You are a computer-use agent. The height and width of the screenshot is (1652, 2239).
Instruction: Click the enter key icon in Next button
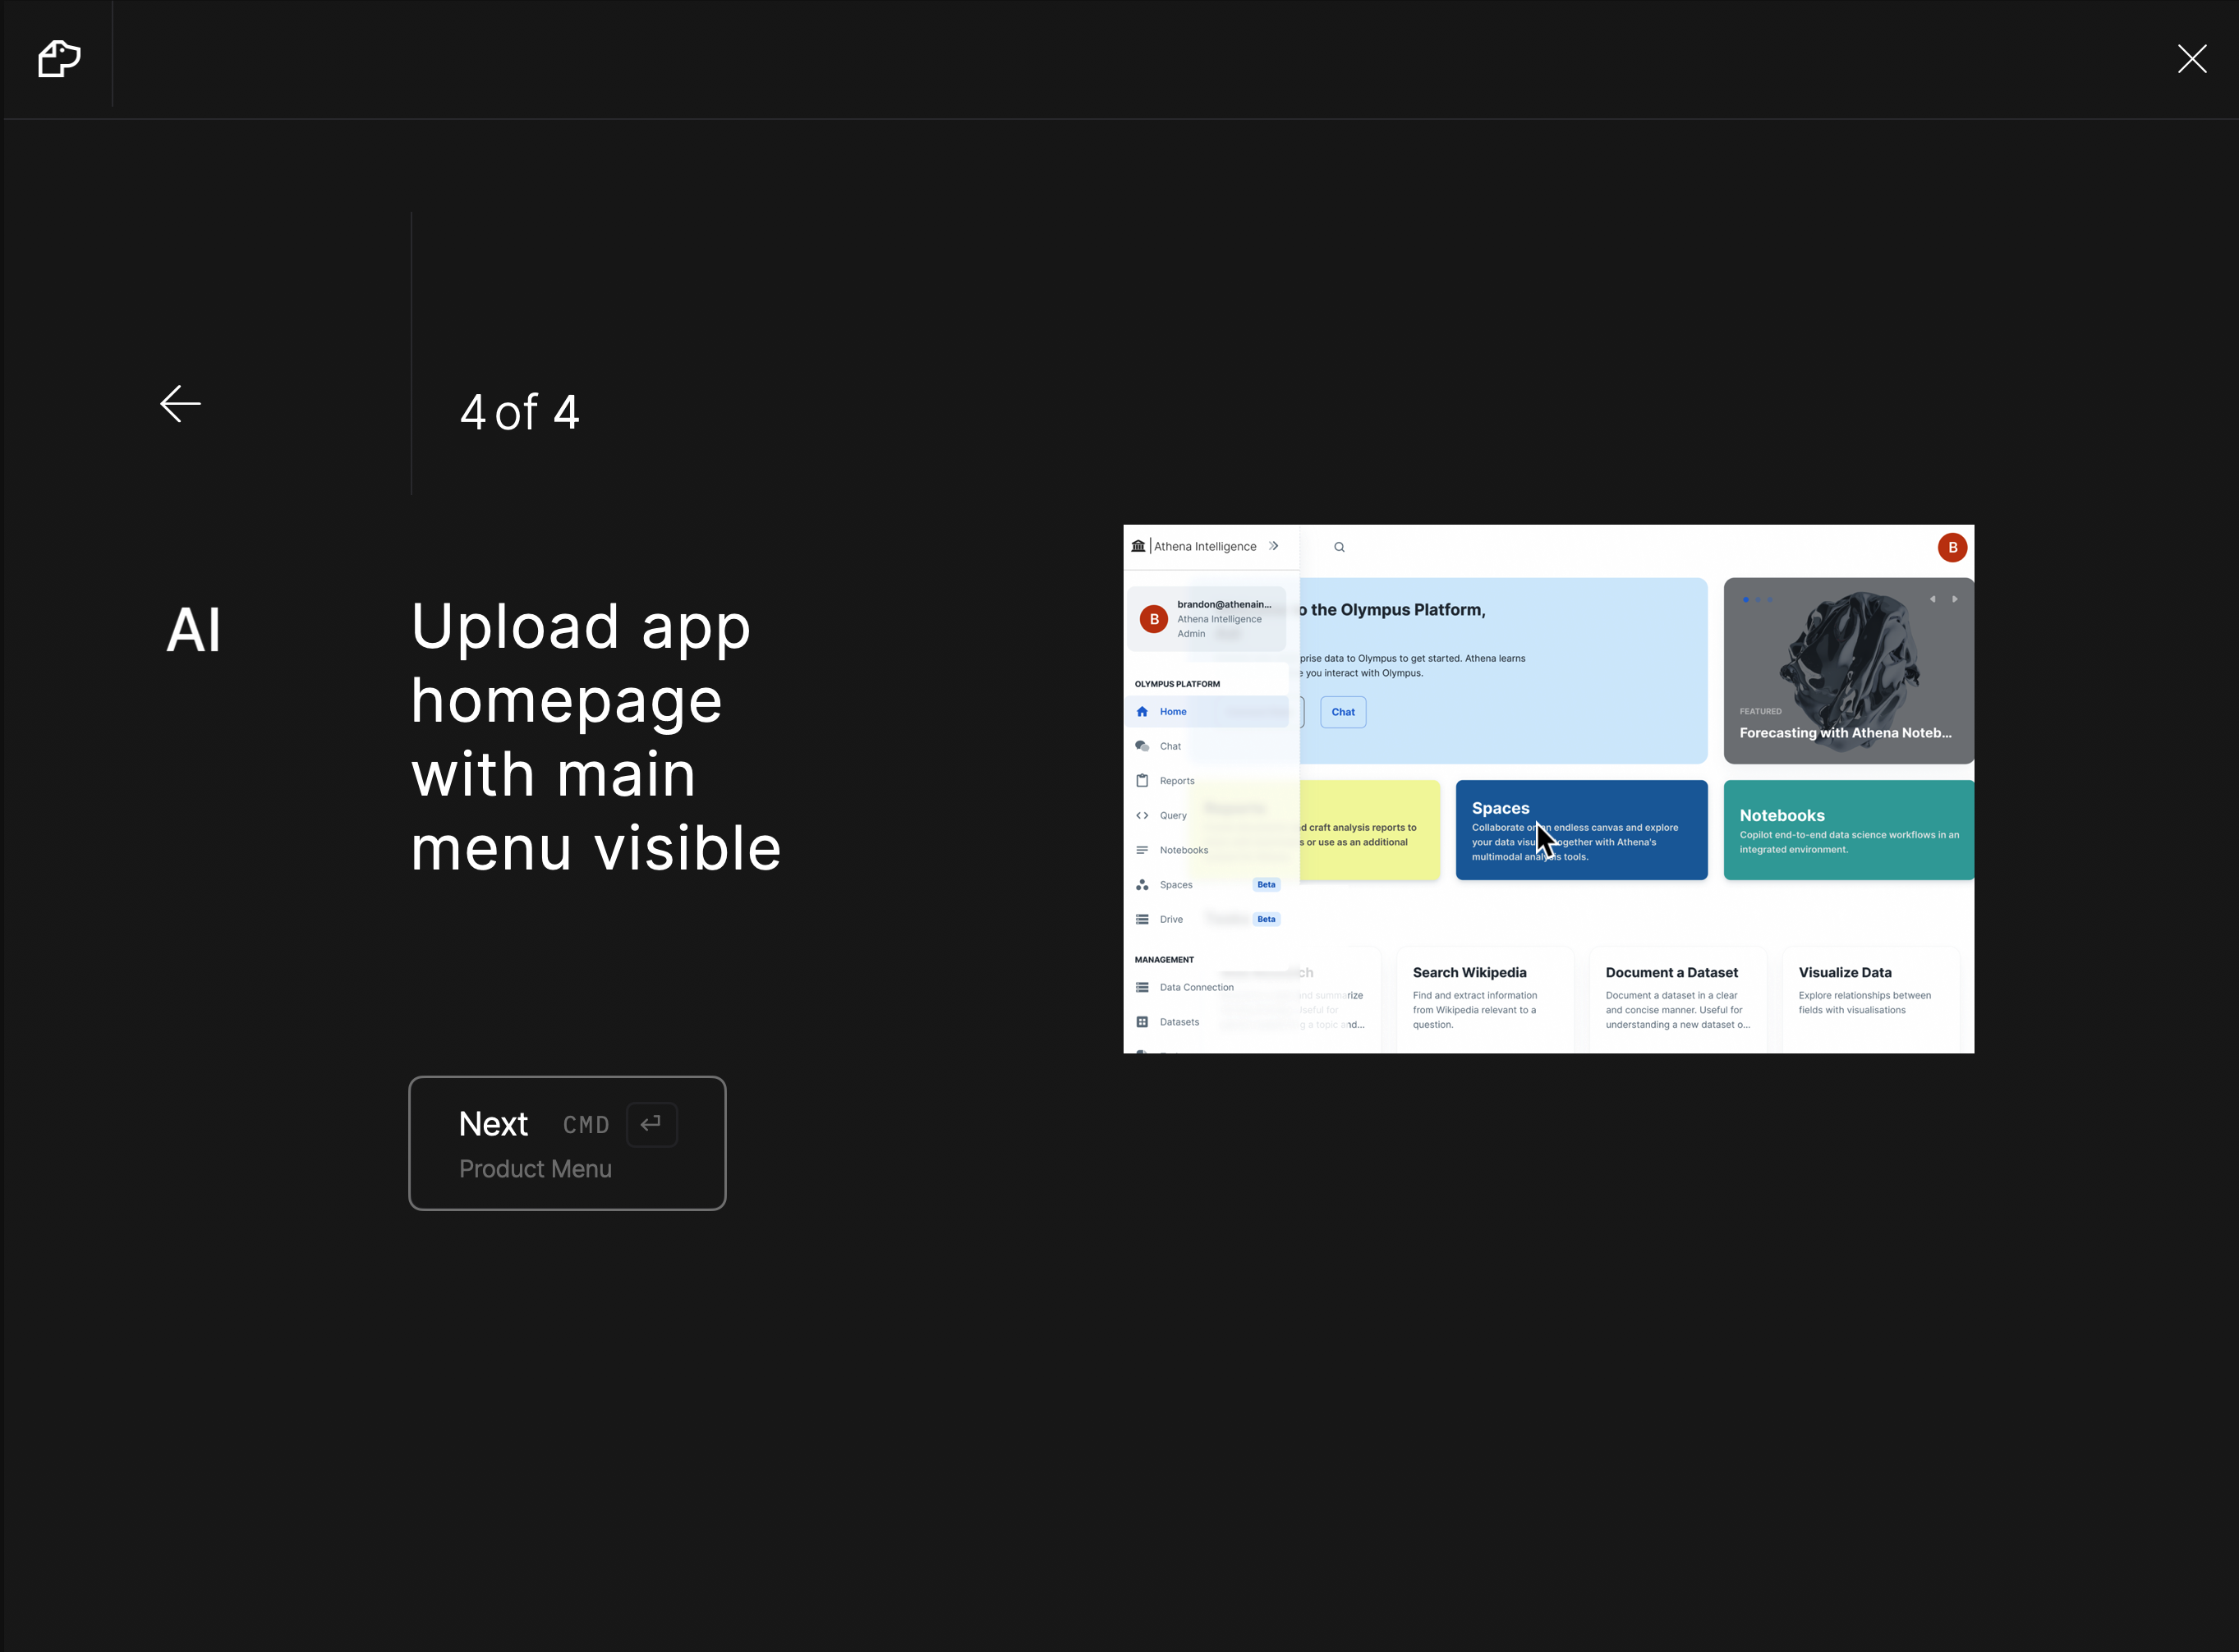point(651,1124)
